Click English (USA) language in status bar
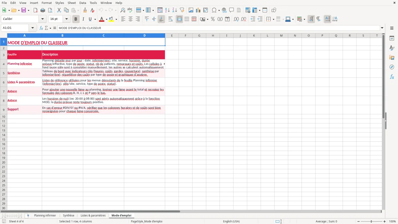 click(231, 221)
